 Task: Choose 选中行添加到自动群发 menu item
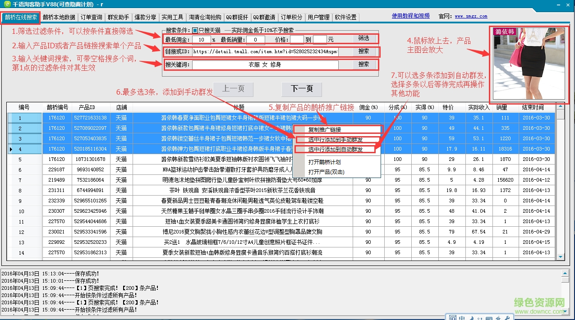coord(337,150)
